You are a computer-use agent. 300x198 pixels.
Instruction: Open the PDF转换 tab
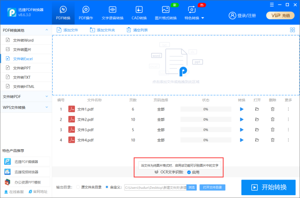(63, 13)
